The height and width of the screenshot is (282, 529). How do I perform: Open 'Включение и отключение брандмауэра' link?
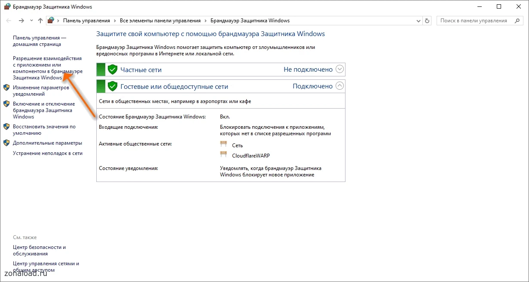coord(44,110)
